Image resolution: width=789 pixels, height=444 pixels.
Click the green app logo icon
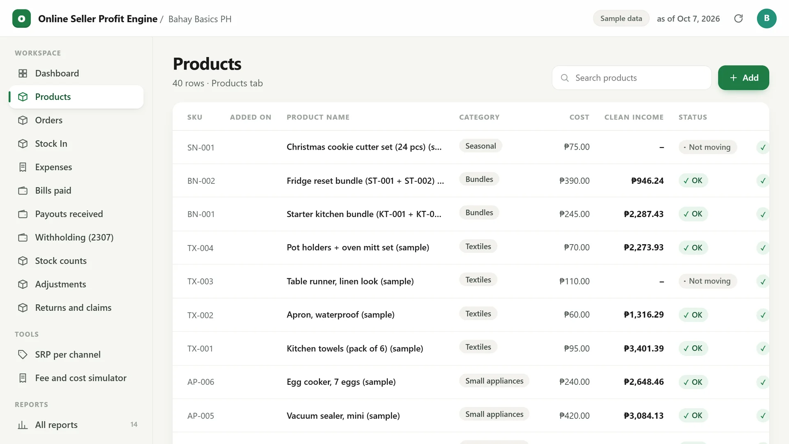[21, 18]
